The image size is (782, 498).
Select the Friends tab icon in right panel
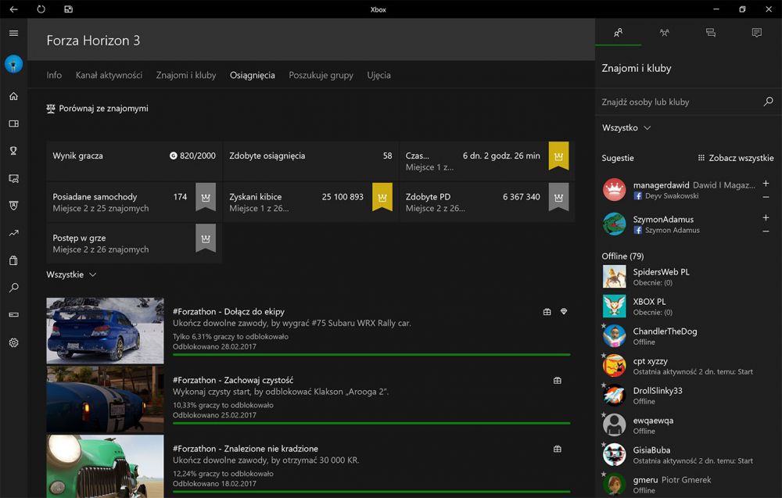tap(618, 32)
